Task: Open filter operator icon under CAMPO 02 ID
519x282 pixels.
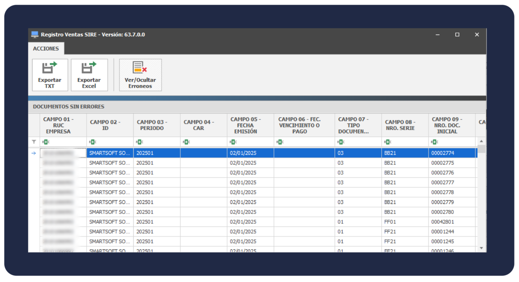Action: [92, 142]
